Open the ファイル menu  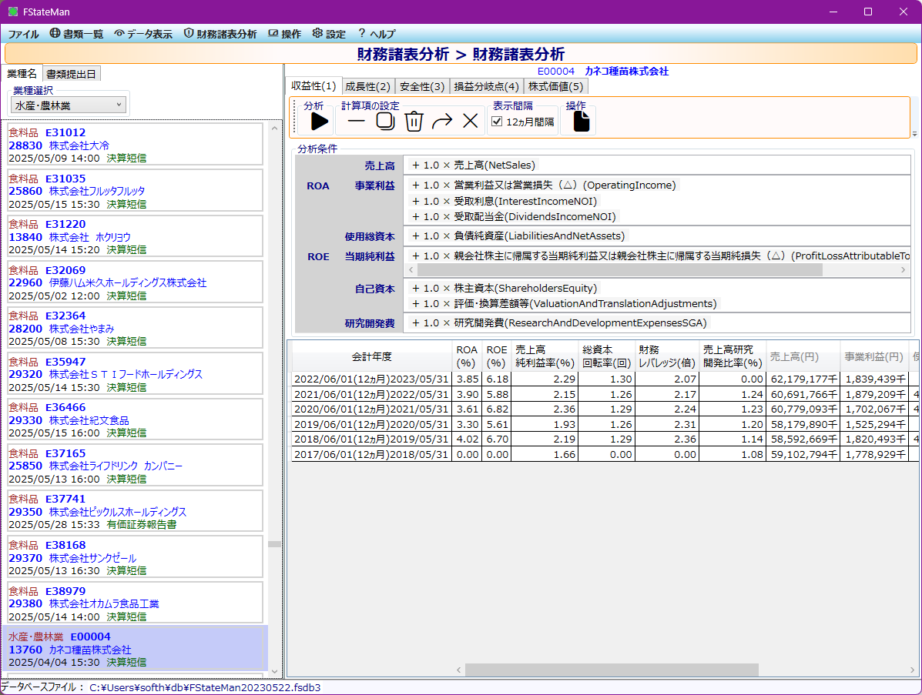(x=24, y=34)
